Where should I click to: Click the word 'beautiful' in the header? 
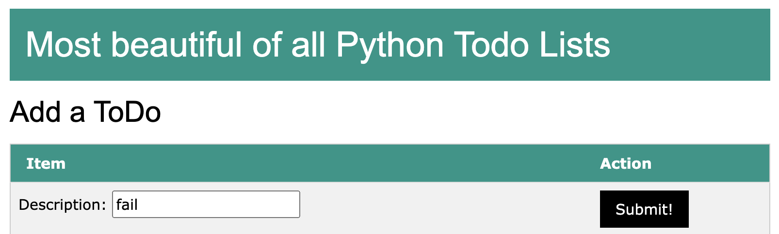(x=177, y=44)
